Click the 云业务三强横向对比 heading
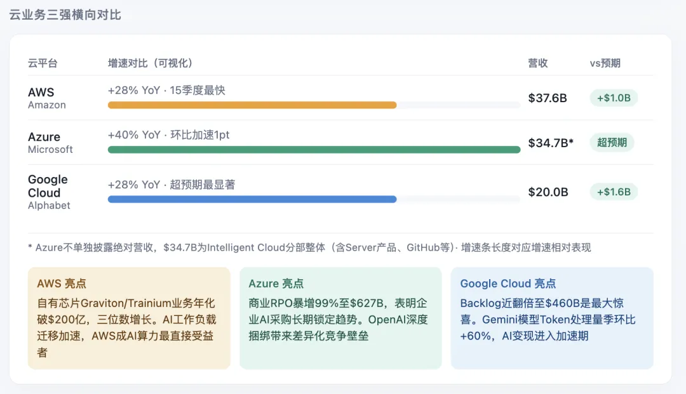The height and width of the screenshot is (394, 686). point(65,15)
